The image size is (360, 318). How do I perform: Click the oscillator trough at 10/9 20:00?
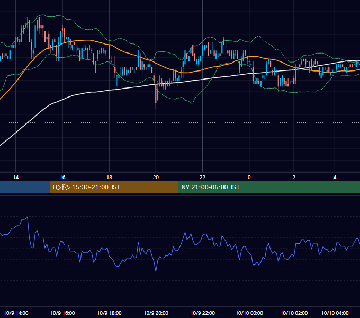point(156,271)
